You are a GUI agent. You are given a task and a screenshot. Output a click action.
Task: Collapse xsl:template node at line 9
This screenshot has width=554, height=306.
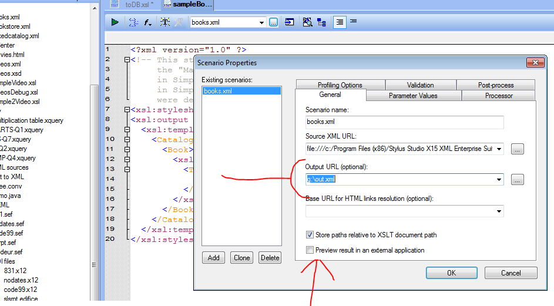127,130
